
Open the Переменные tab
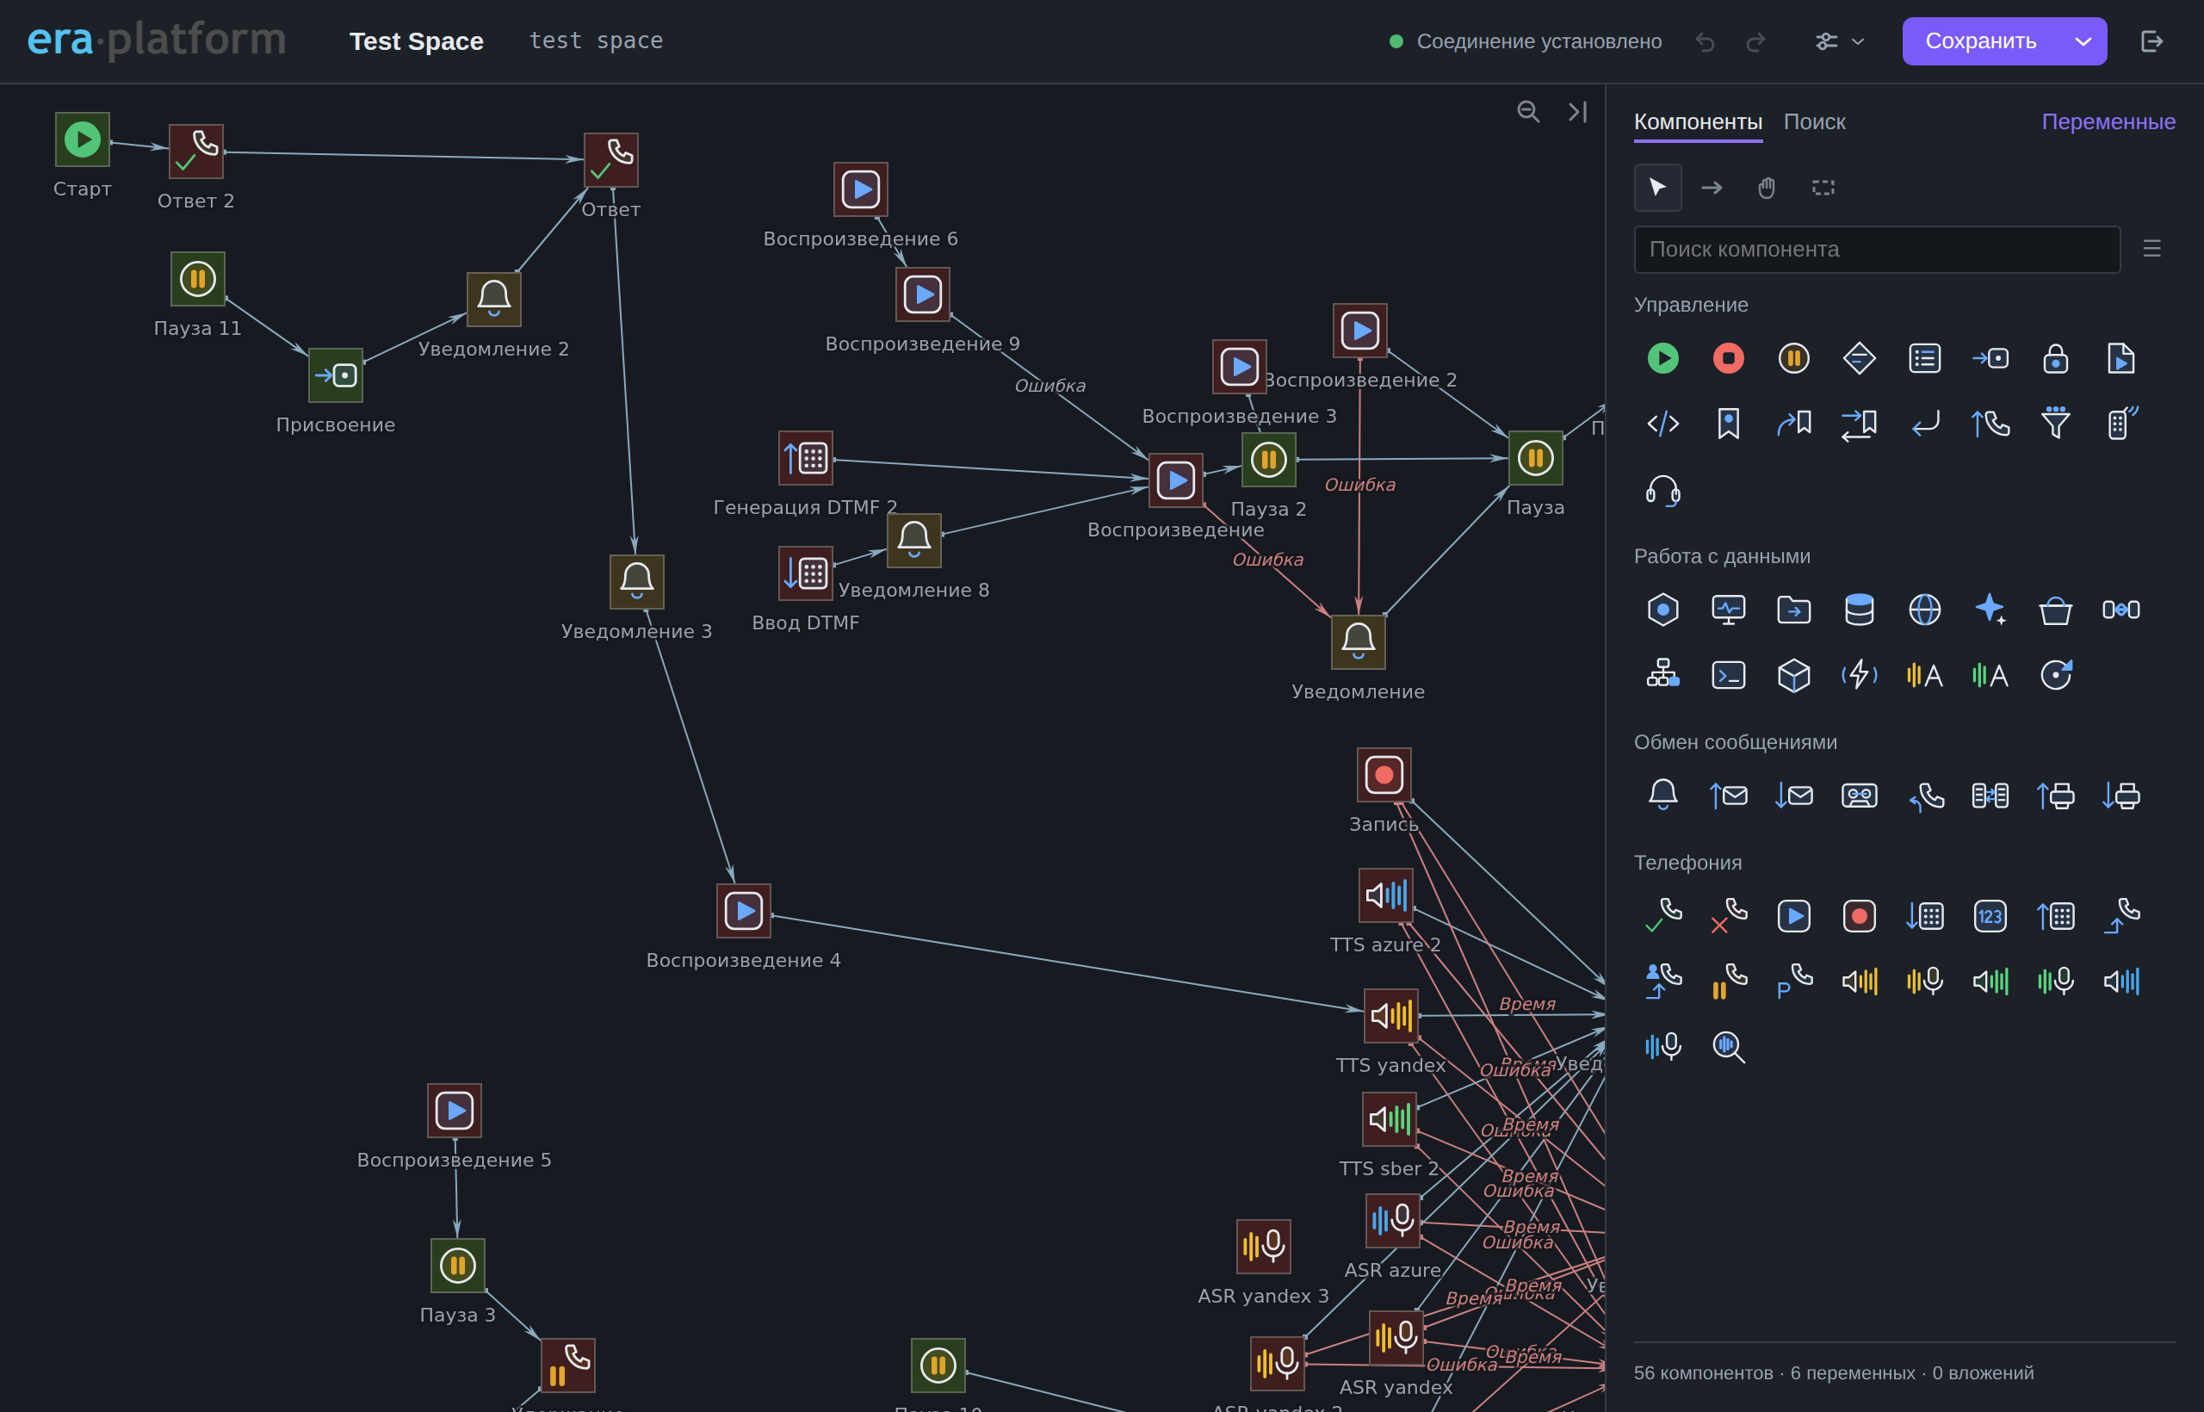point(2108,122)
